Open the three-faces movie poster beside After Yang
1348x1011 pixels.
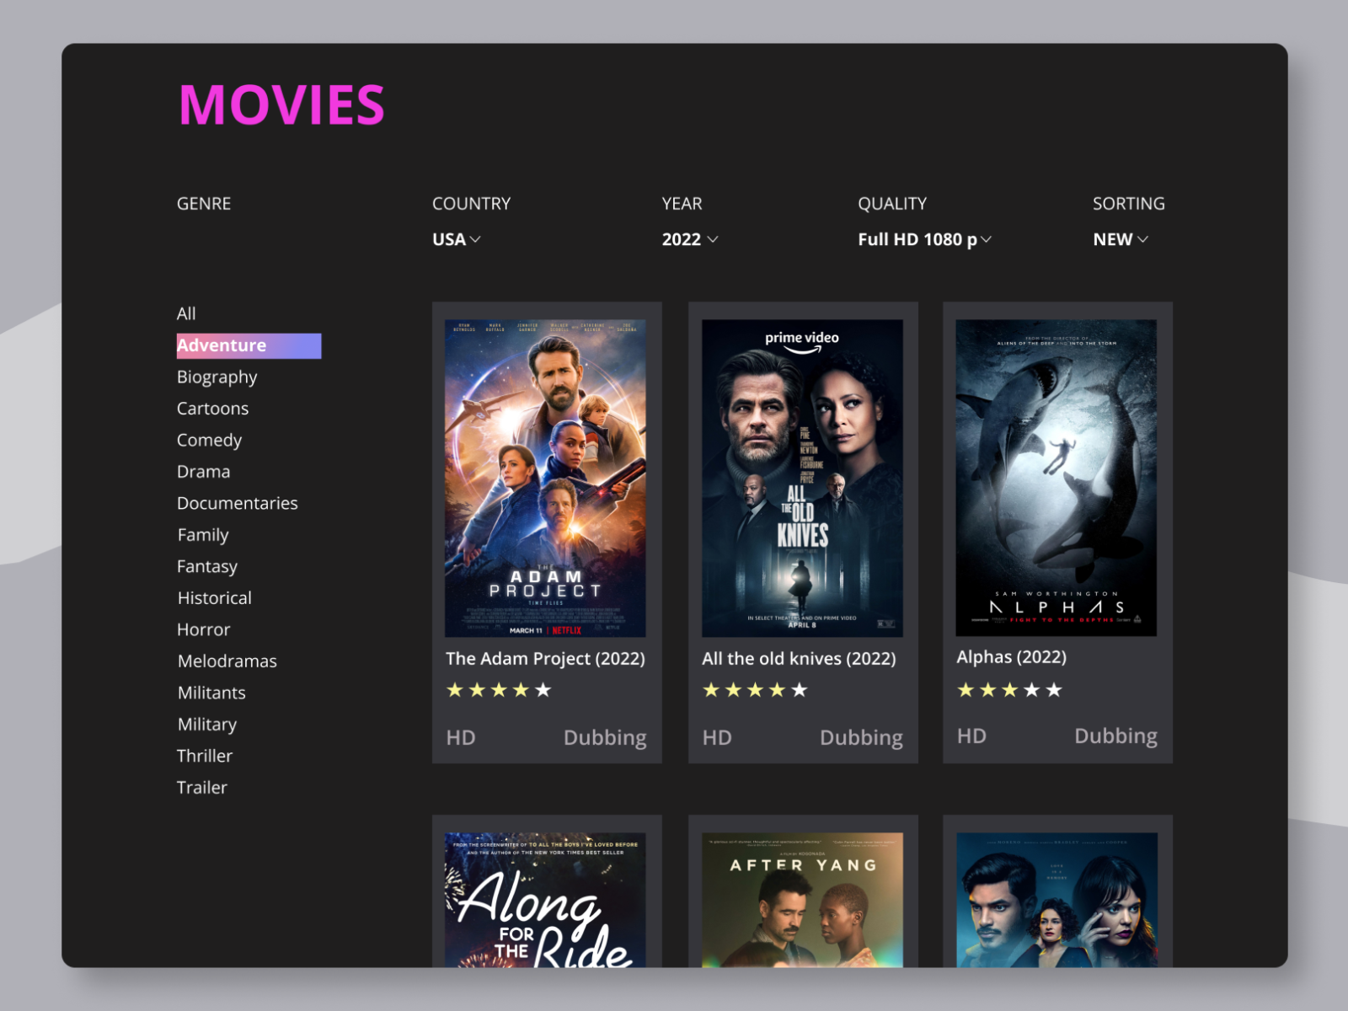click(1056, 900)
